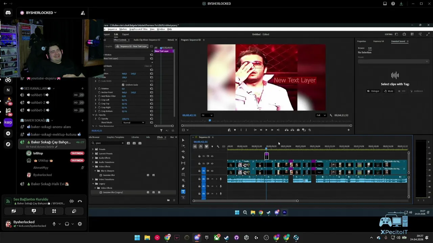Click the Dialogue tag button

point(373,91)
